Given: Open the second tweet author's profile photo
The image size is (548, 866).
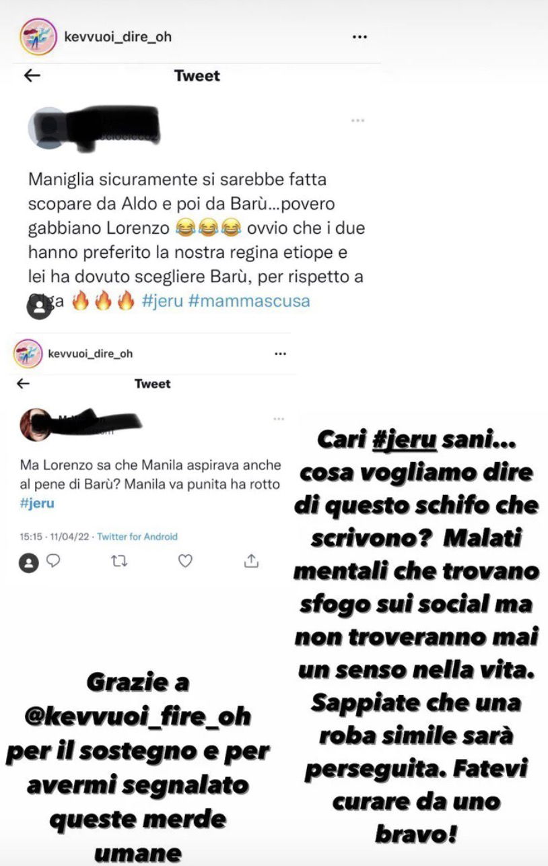Looking at the screenshot, I should (34, 424).
